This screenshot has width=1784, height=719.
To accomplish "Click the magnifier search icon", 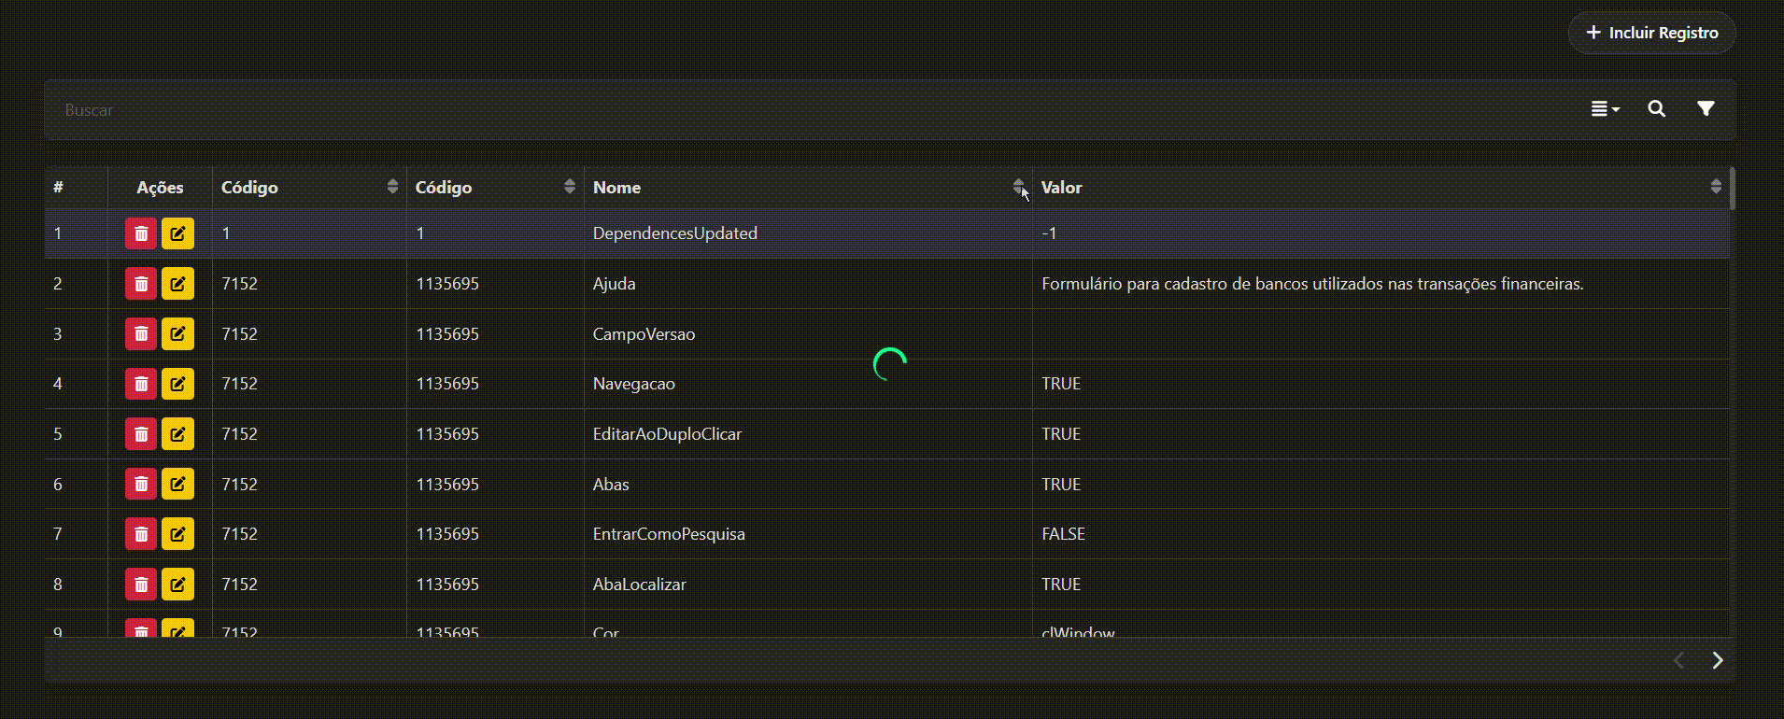I will (x=1656, y=109).
